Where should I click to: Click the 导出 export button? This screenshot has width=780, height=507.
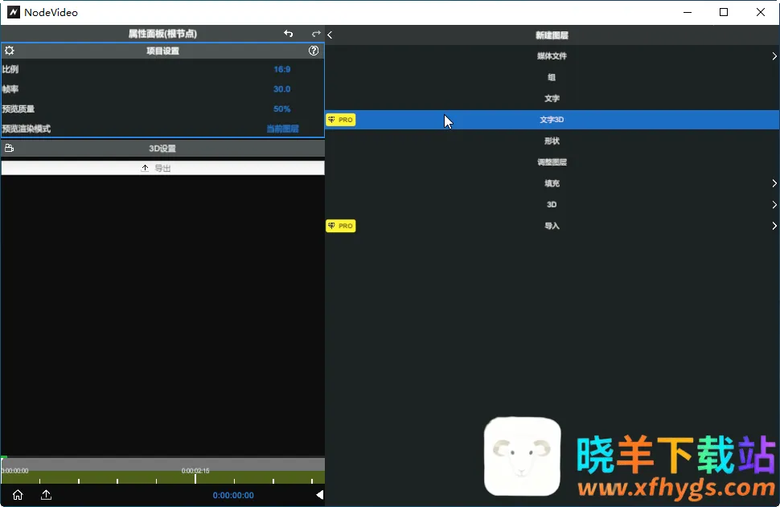pyautogui.click(x=162, y=168)
